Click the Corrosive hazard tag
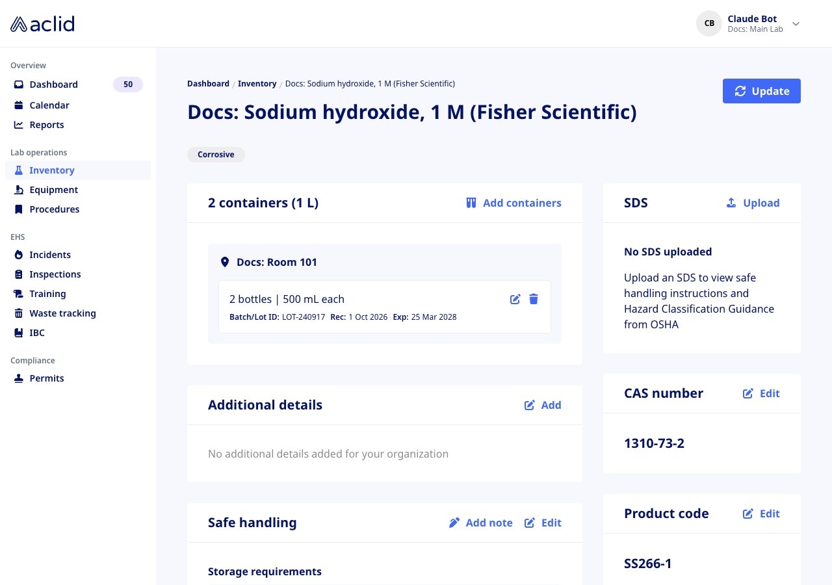 coord(216,155)
